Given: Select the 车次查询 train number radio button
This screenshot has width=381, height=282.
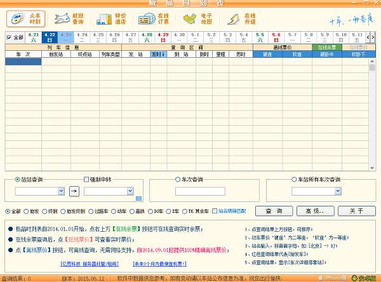Looking at the screenshot, I should click(178, 180).
